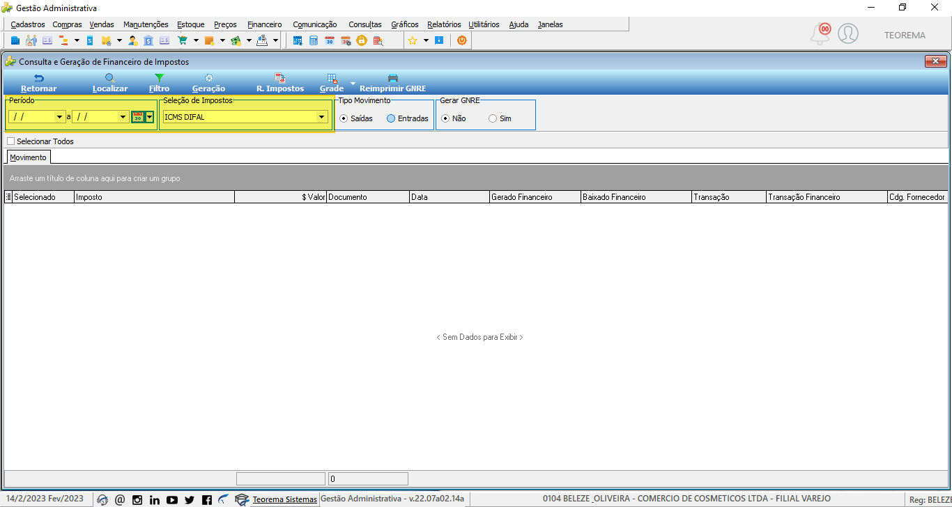Select the Saídas radio button
Viewport: 952px width, 507px height.
tap(344, 118)
